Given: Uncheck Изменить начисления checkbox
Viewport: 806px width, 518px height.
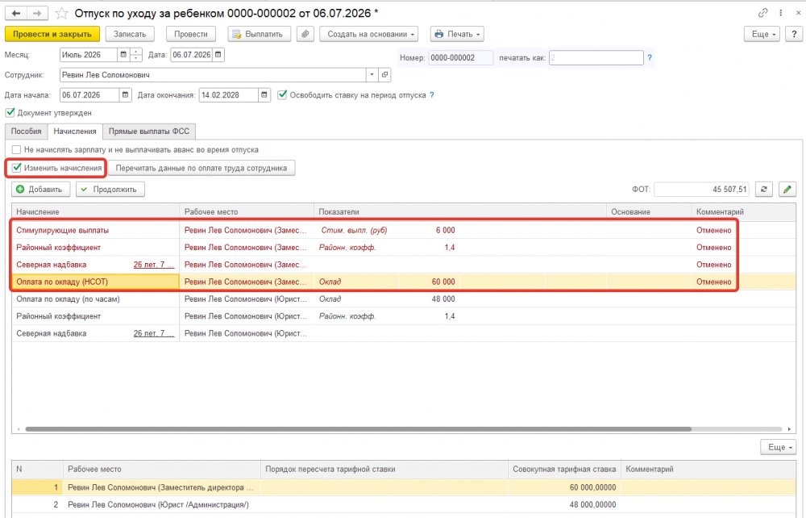Looking at the screenshot, I should [16, 168].
